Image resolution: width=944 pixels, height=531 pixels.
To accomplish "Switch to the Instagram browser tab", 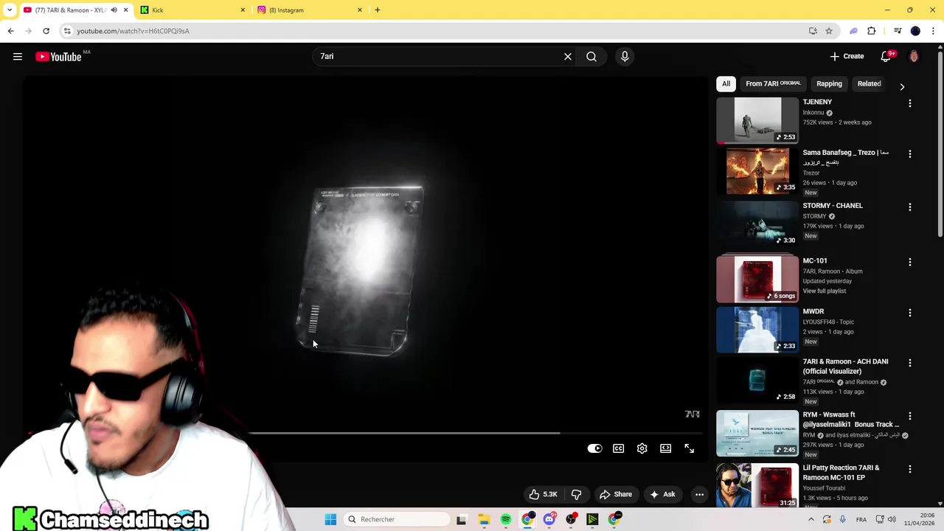I will coord(310,10).
